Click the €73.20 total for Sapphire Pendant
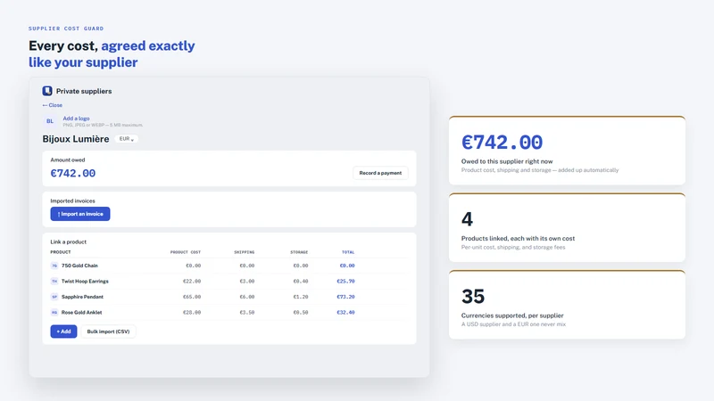714x401 pixels. 345,297
